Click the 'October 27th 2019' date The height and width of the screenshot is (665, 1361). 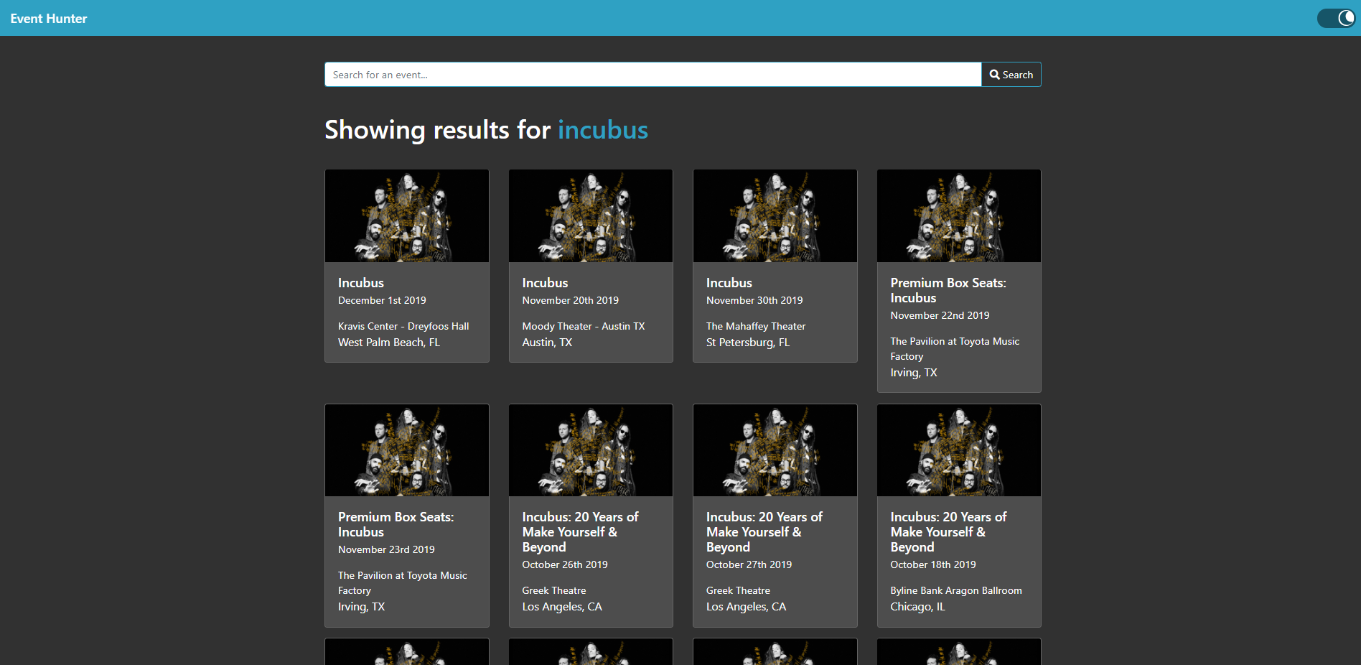point(749,564)
